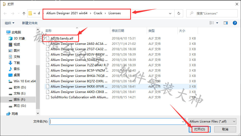This screenshot has height=136, width=241.
Task: Click file icon of SolidWorks Collaboration row
Action: click(48, 97)
